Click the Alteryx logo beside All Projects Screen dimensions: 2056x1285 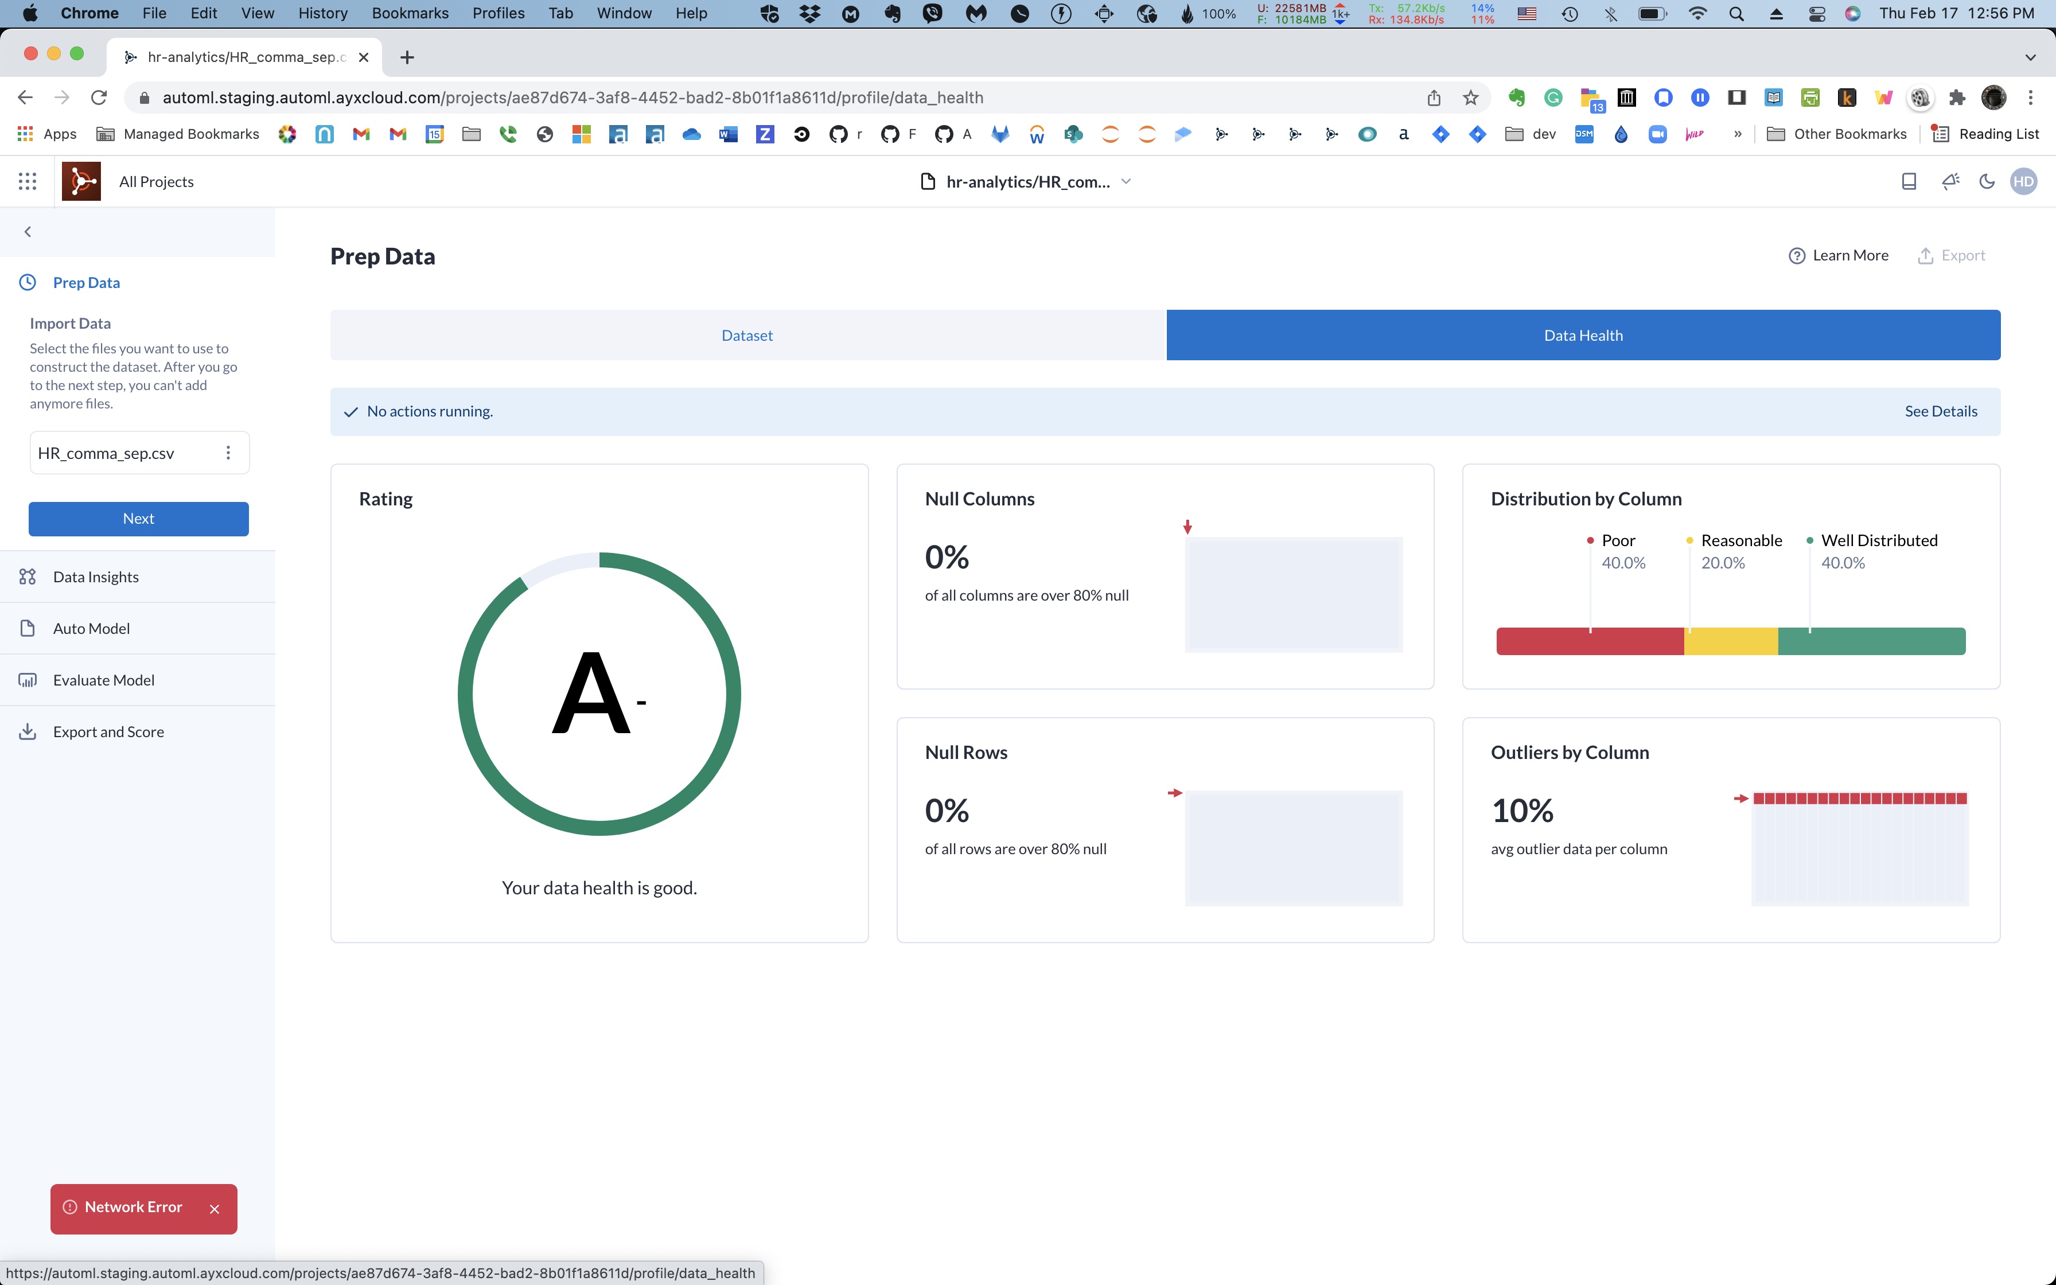[81, 181]
